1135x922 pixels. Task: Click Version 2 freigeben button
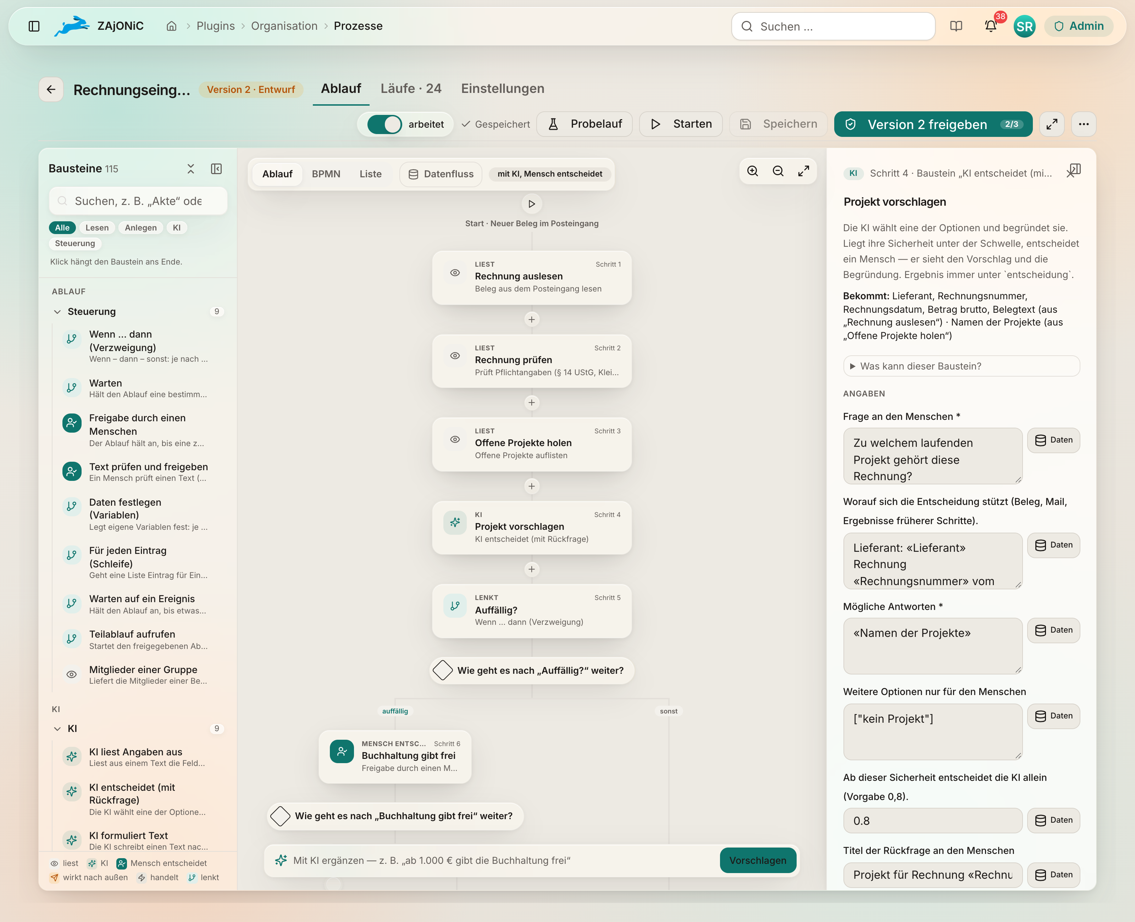[933, 124]
